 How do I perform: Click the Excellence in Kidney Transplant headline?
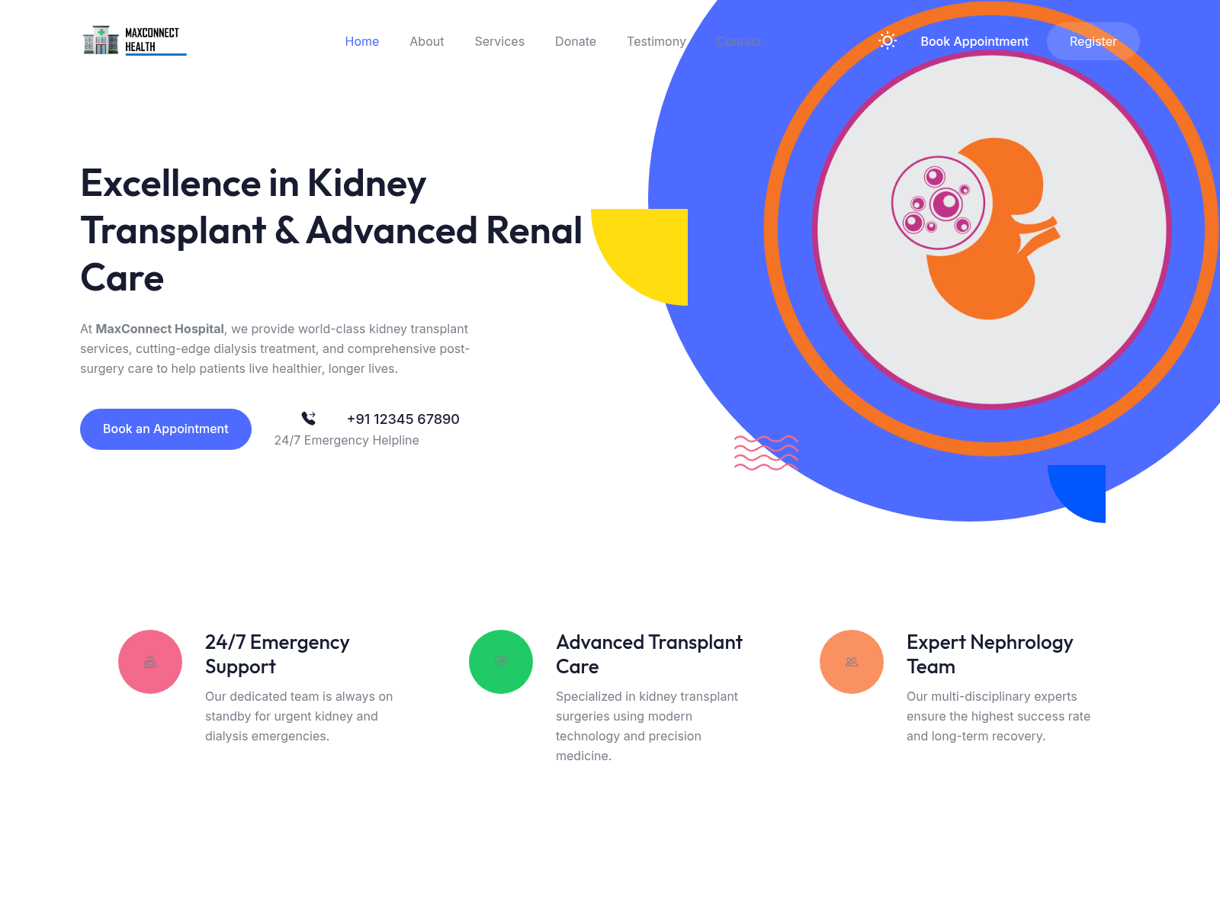332,230
